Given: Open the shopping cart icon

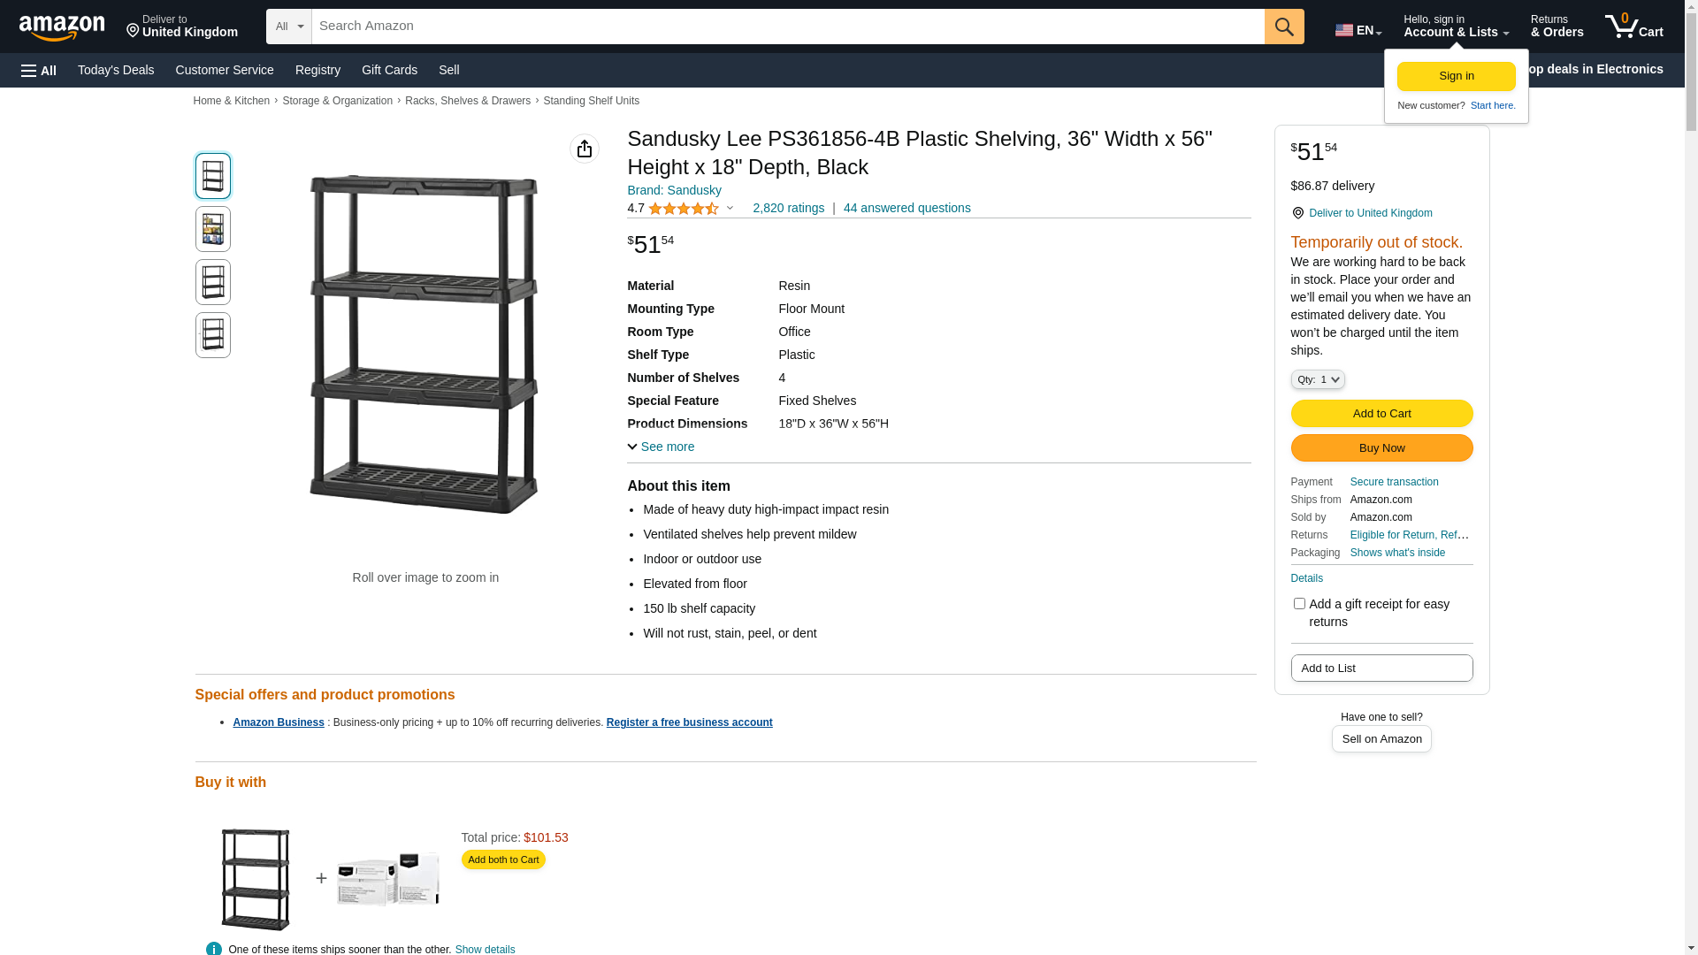Looking at the screenshot, I should pos(1633,27).
